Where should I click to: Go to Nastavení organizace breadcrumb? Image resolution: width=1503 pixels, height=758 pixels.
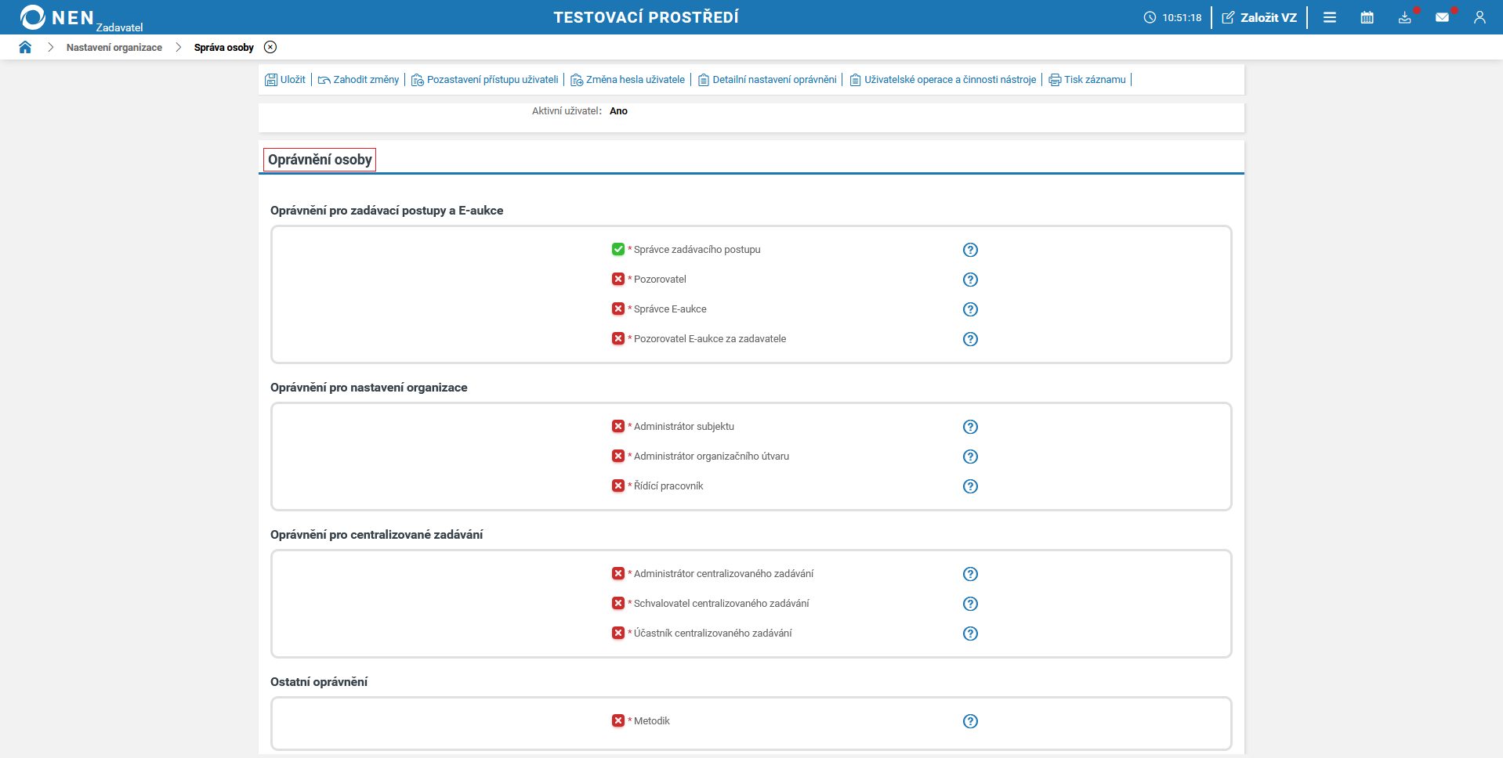pos(114,48)
